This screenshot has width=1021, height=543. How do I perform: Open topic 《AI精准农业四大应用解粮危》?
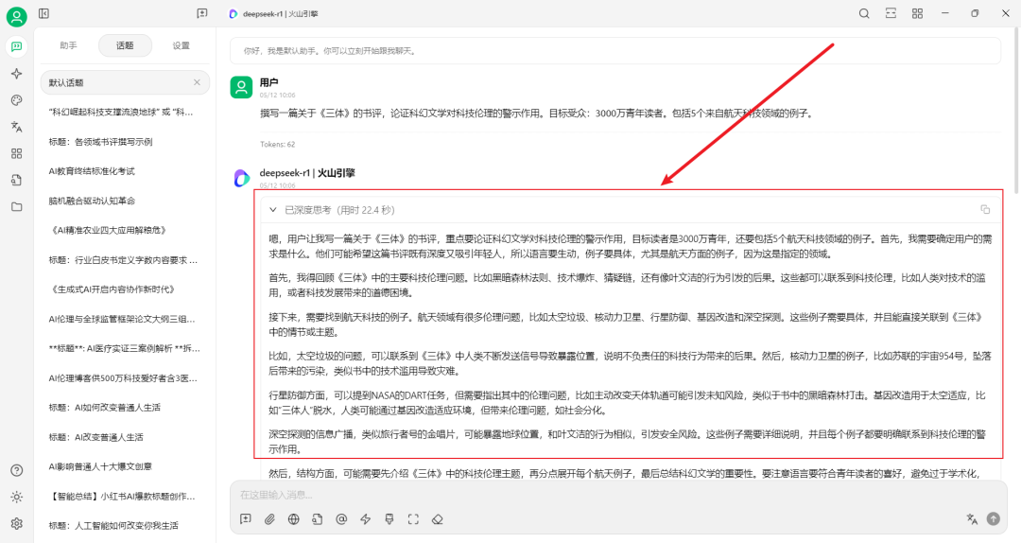tap(125, 230)
